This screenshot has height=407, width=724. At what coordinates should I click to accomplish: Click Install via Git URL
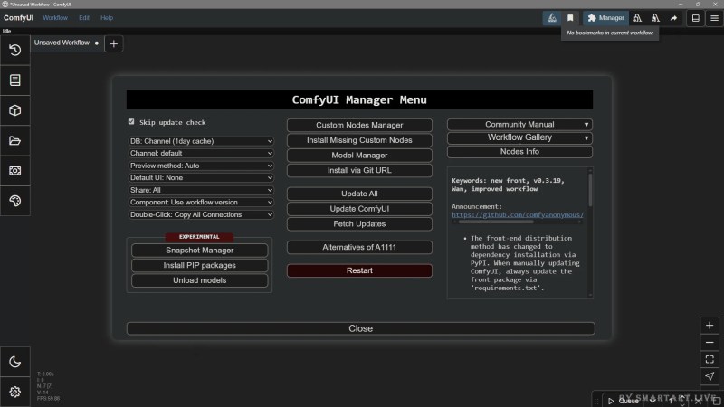(359, 170)
